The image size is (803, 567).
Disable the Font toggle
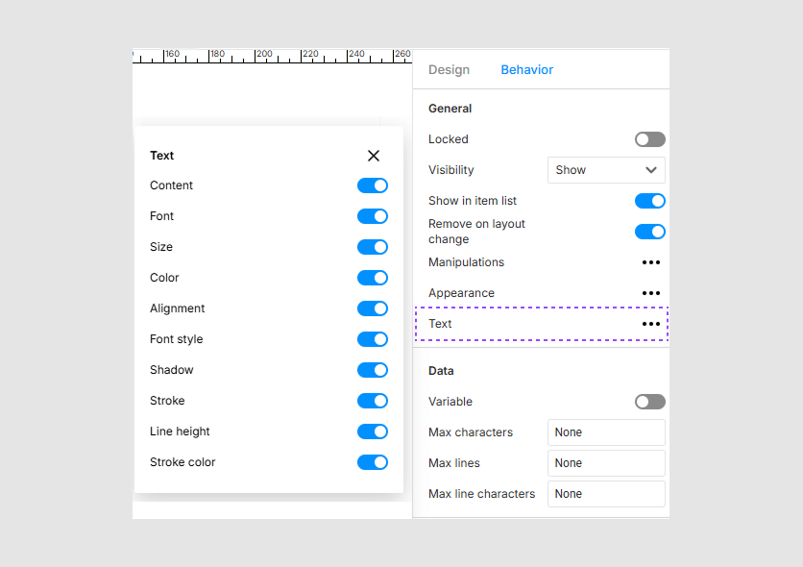[x=373, y=216]
